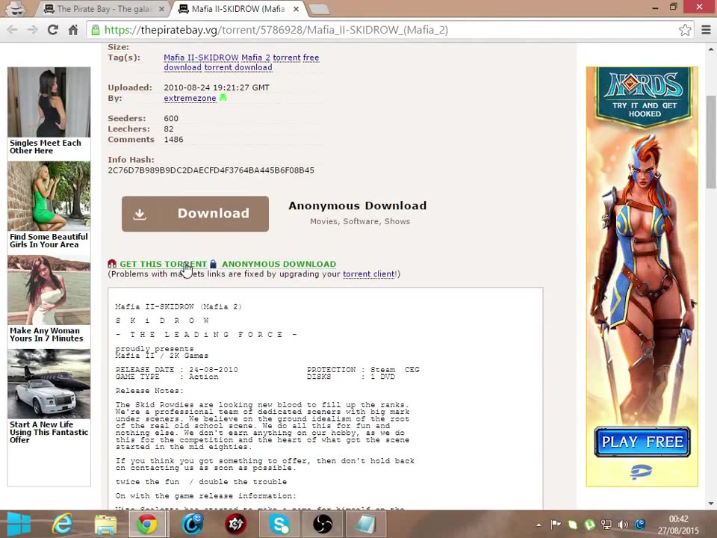
Task: Click the big brown Download button
Action: pos(195,214)
